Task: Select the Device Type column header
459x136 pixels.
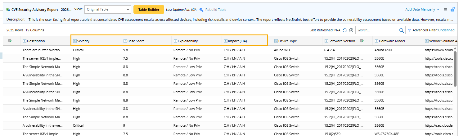Action: tap(287, 41)
